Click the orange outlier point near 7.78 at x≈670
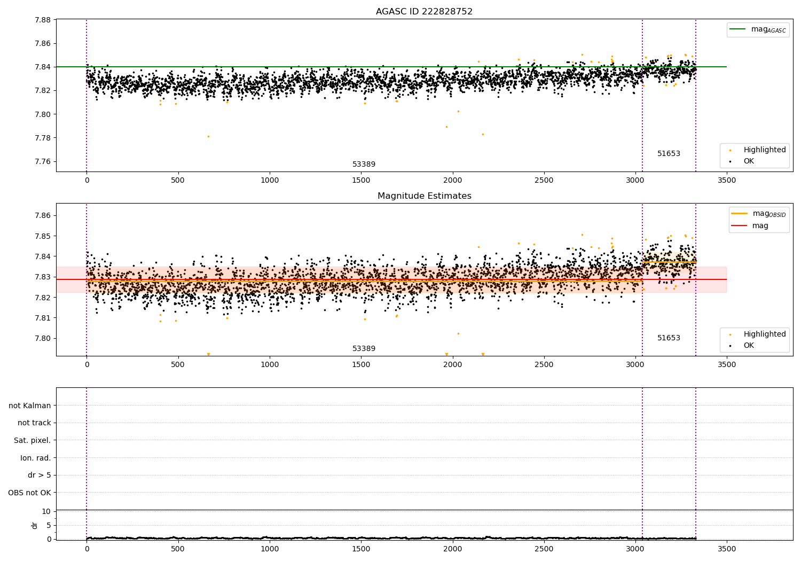Viewport: 801px width, 561px height. click(208, 136)
